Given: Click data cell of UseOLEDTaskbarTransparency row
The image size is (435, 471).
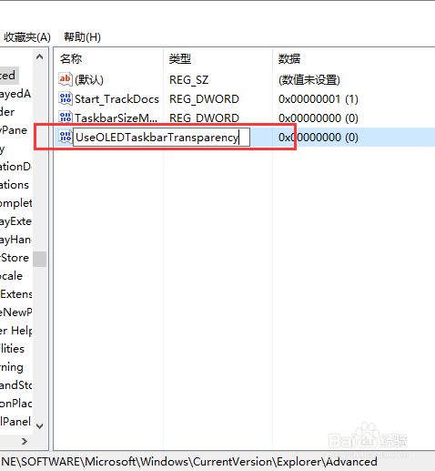Looking at the screenshot, I should coord(319,138).
